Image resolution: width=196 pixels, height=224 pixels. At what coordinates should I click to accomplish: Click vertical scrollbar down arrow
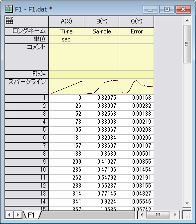click(187, 203)
